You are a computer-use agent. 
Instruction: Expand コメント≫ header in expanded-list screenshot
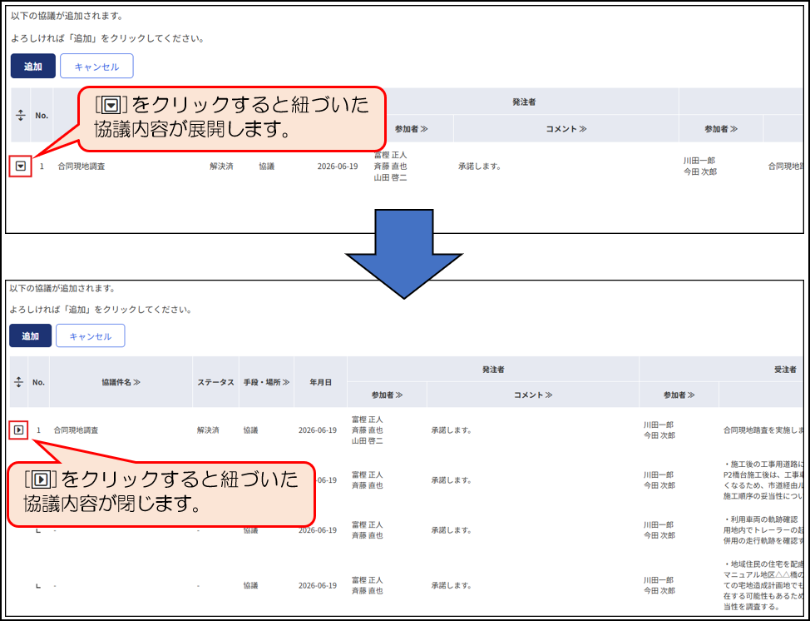532,395
